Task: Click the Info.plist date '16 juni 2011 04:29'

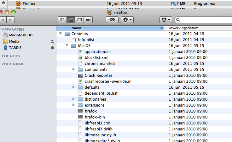Action: pyautogui.click(x=186, y=40)
